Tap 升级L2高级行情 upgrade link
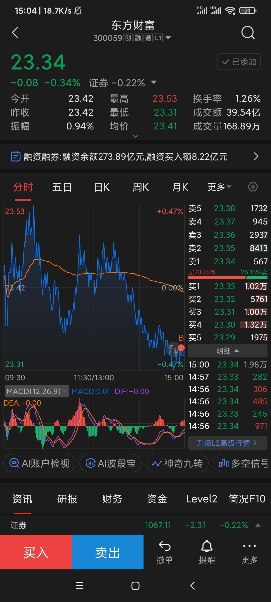 tap(228, 443)
